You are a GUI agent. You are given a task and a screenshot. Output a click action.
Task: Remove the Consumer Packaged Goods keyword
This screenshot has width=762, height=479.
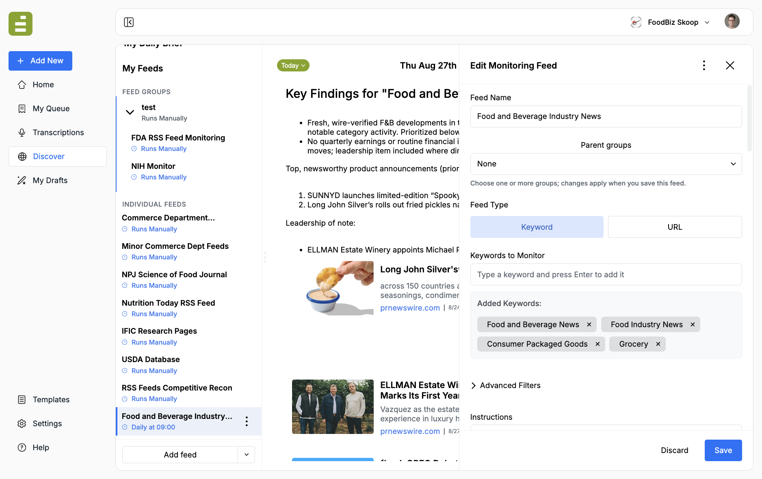click(597, 344)
